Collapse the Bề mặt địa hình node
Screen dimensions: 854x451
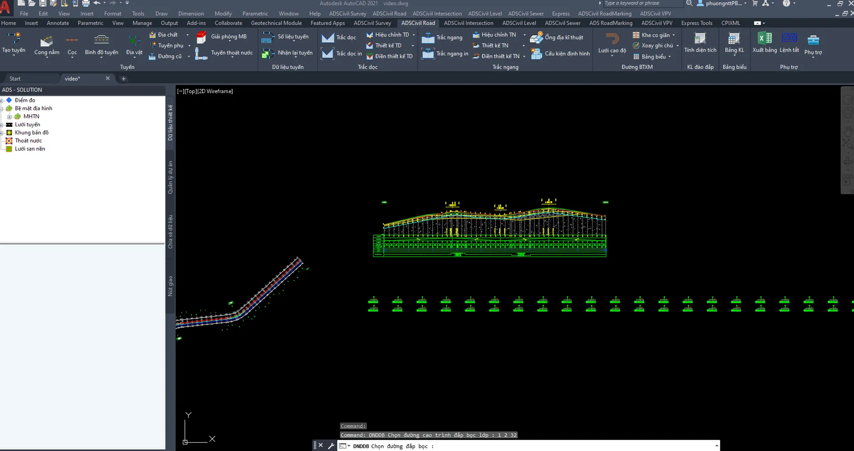tap(2, 109)
